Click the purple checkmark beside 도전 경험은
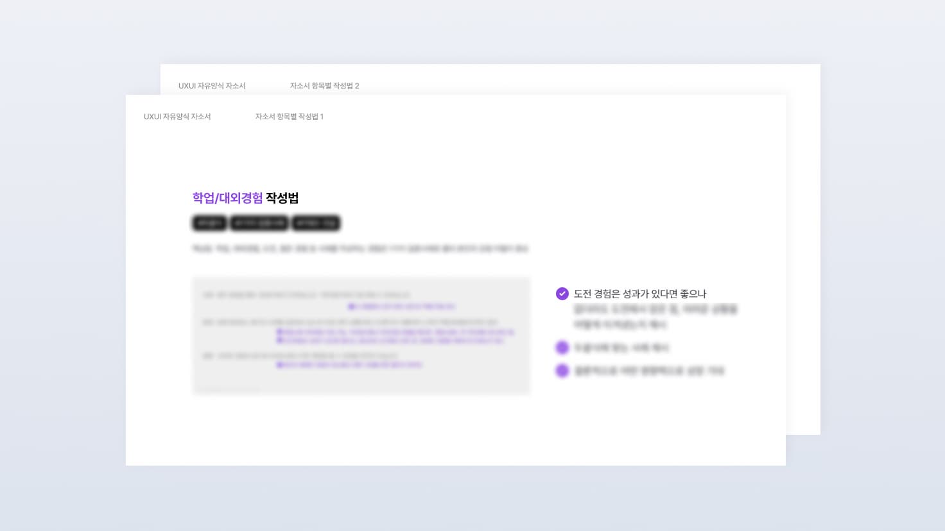This screenshot has height=531, width=945. tap(562, 294)
